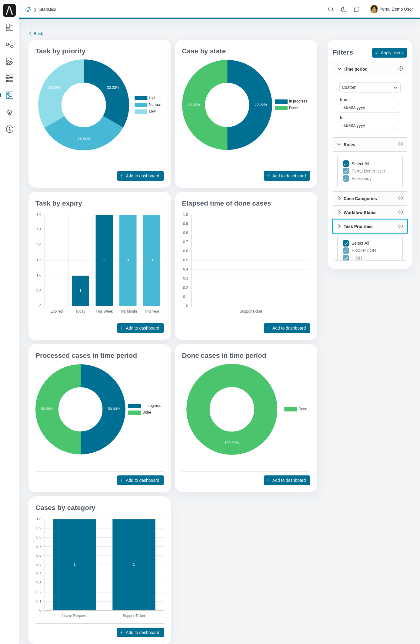
Task: Open the processes icon in sidebar
Action: [10, 44]
